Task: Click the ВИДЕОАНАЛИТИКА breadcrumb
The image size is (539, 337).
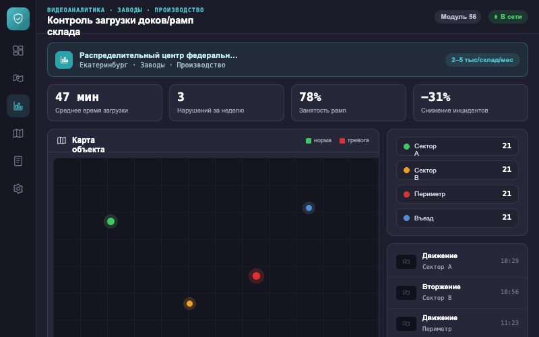Action: (x=76, y=10)
